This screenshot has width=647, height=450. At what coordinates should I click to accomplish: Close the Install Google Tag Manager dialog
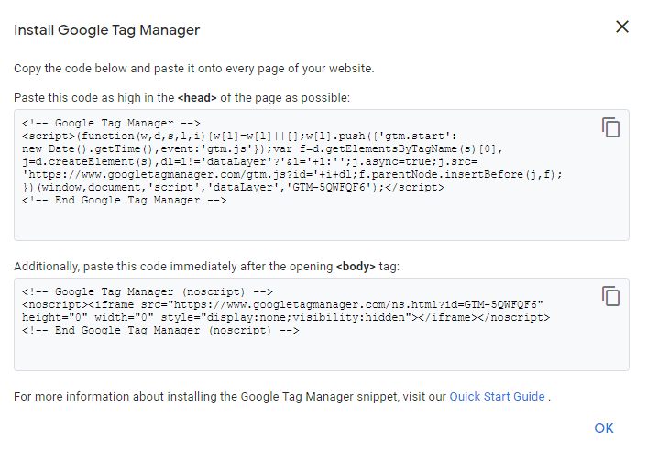pyautogui.click(x=622, y=27)
